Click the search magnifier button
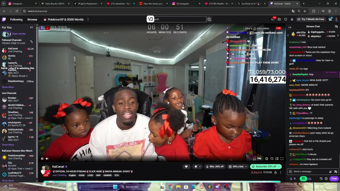The height and width of the screenshot is (191, 340). [x=209, y=19]
